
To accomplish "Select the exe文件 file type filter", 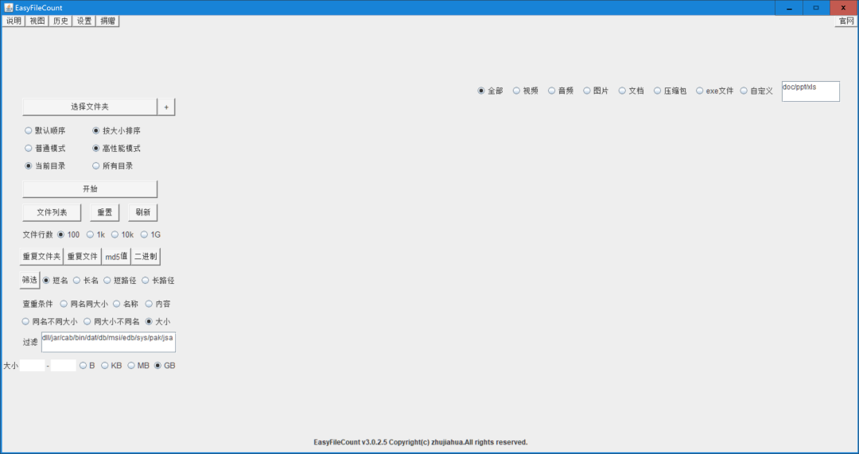I will [x=715, y=91].
